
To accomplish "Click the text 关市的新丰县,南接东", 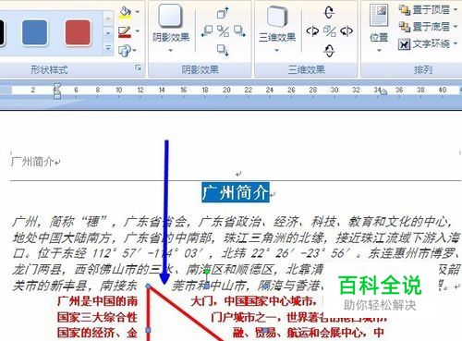I will 75,286.
